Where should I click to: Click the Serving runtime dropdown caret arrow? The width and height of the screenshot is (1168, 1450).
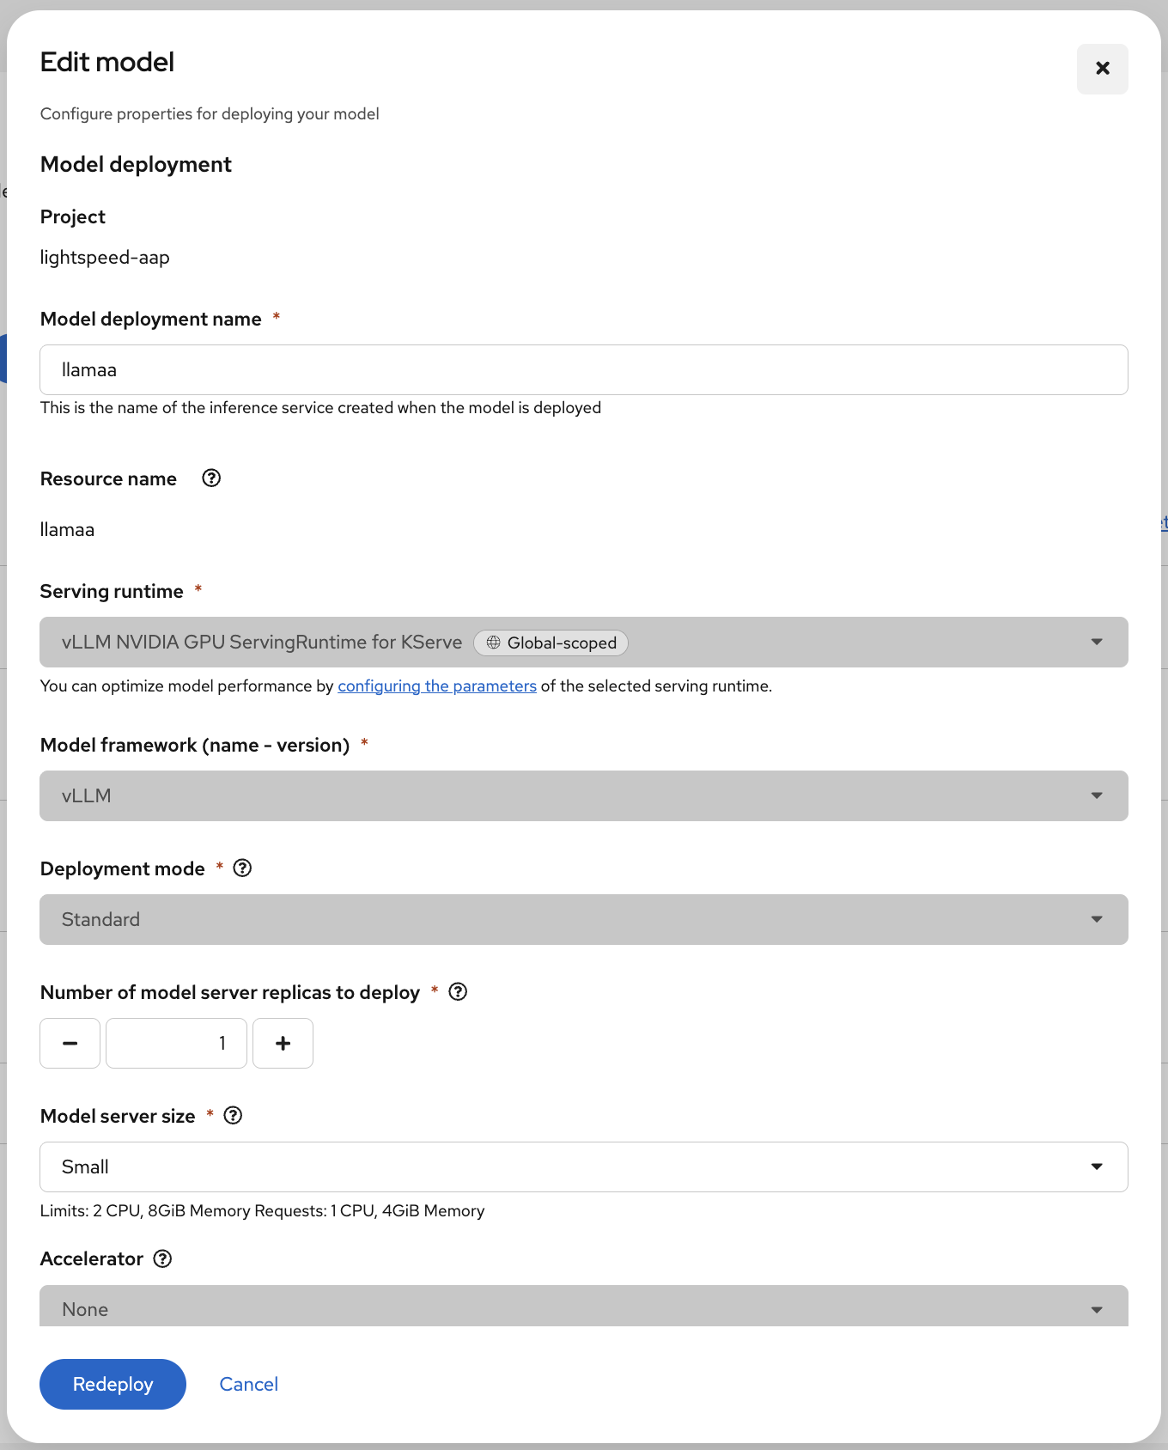coord(1097,643)
